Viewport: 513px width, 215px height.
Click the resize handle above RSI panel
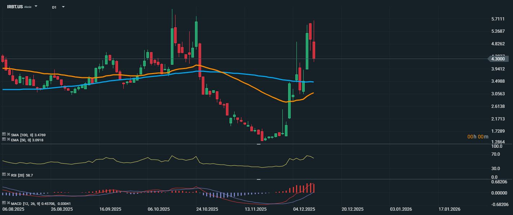pyautogui.click(x=258, y=144)
